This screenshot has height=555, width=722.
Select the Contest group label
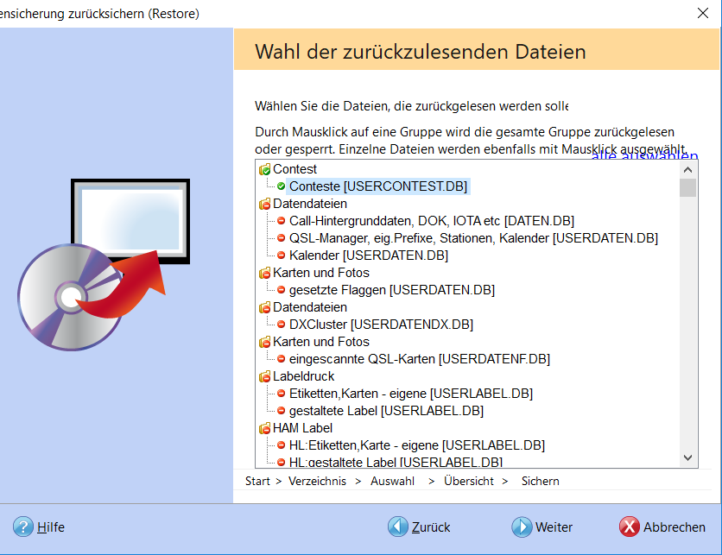294,169
